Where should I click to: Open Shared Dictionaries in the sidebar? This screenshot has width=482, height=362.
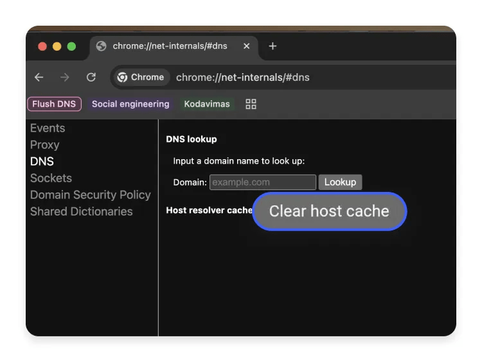pyautogui.click(x=81, y=212)
